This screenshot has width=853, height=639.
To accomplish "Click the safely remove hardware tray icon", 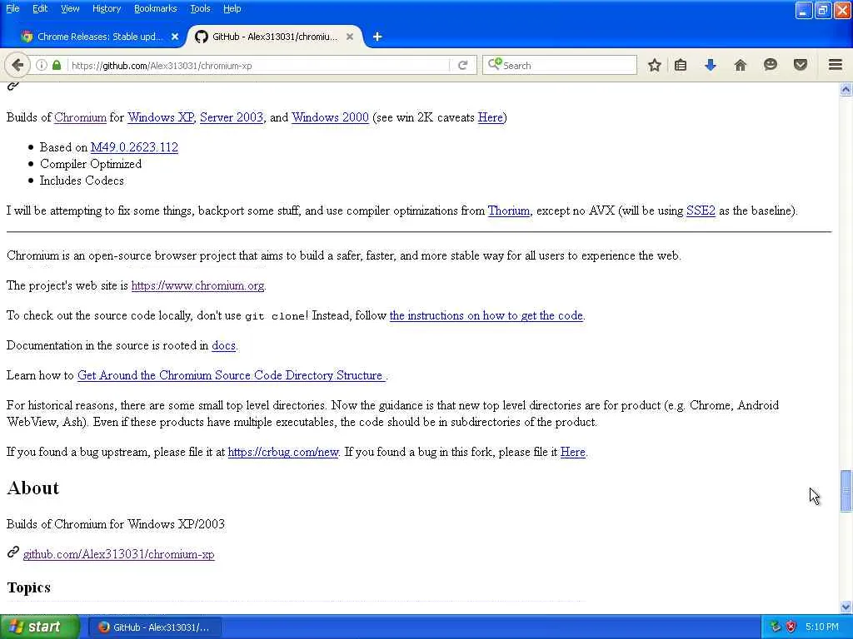I will click(776, 627).
